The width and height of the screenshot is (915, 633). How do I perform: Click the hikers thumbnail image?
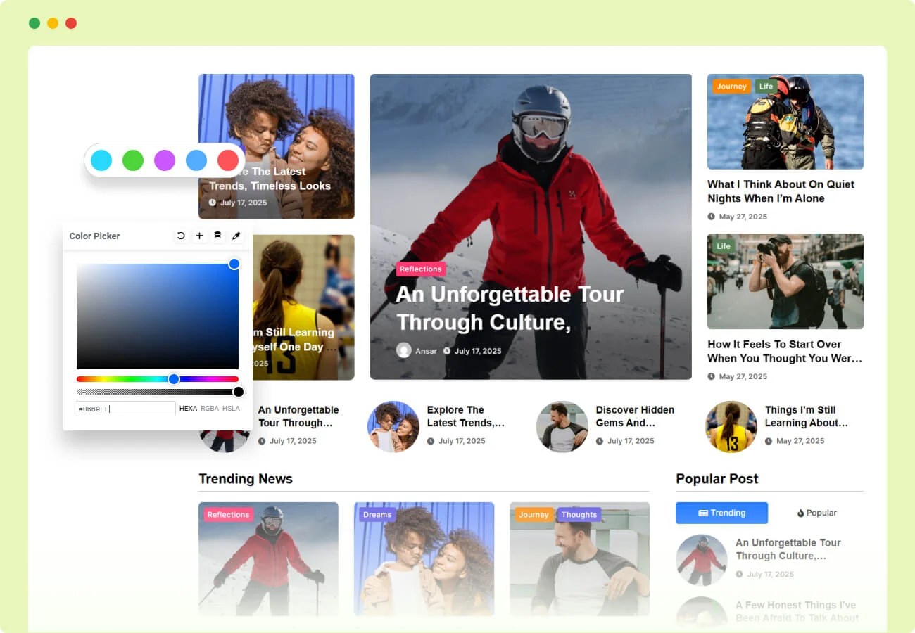click(785, 122)
